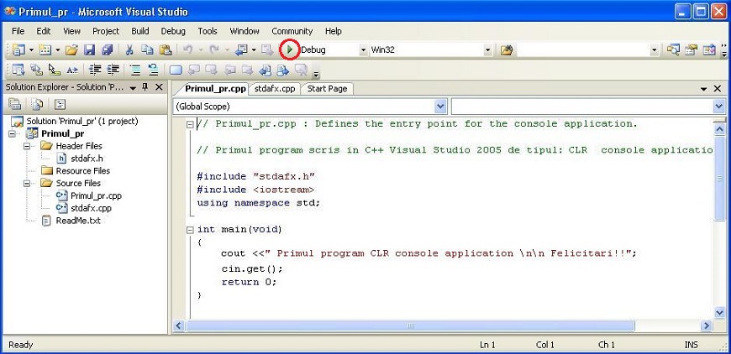Switch to the stdafx.cpp tab

274,88
